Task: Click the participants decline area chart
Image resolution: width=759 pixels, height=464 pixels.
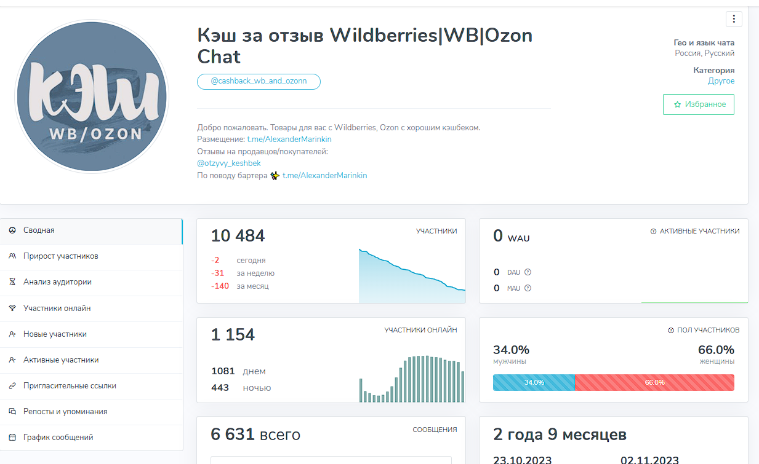Action: (412, 275)
